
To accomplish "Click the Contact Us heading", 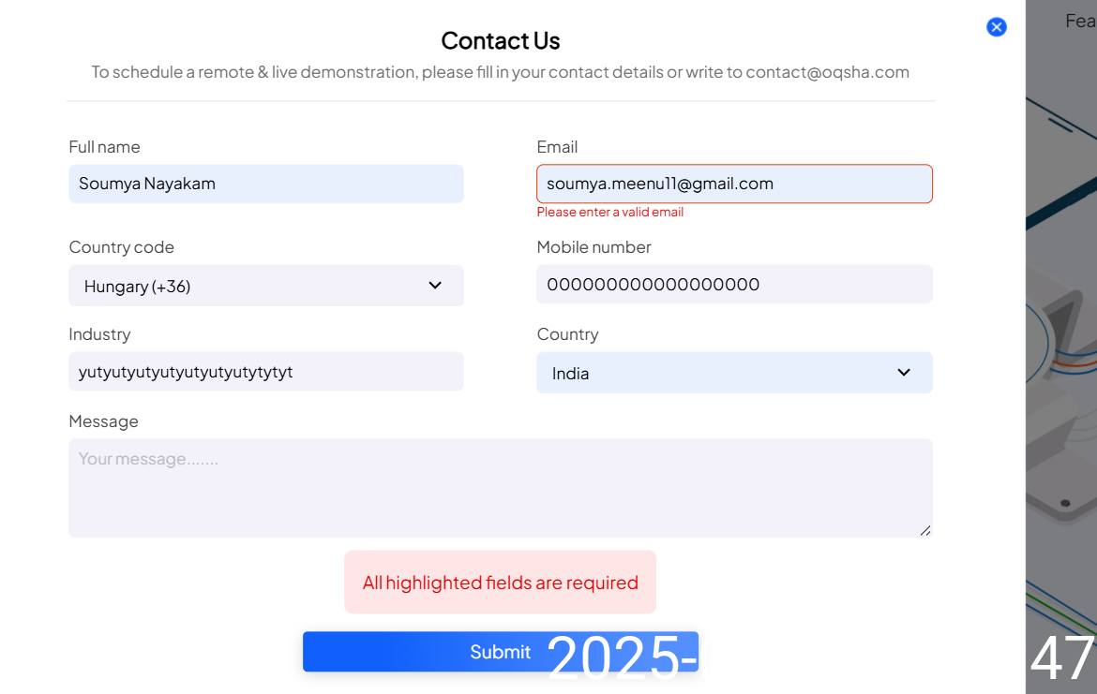I will tap(500, 41).
